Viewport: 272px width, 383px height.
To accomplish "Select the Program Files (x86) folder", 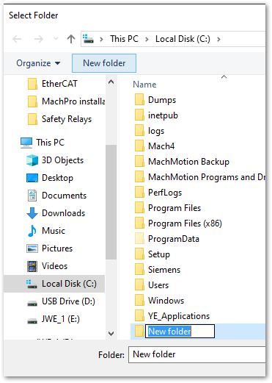I will tap(178, 223).
